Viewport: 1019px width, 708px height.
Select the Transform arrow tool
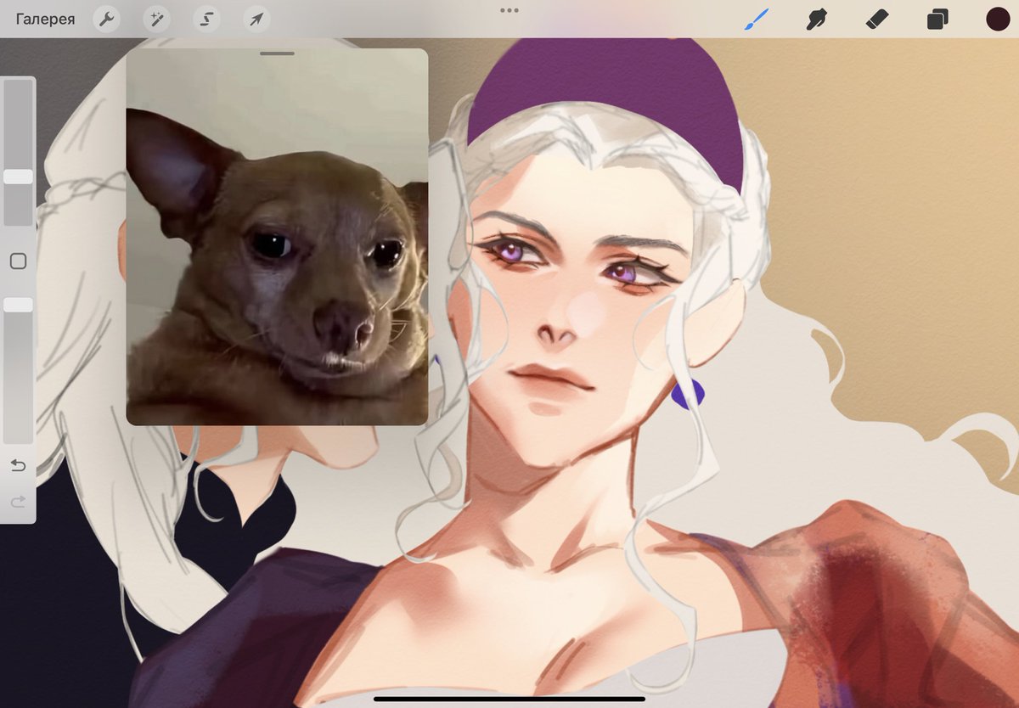point(256,19)
